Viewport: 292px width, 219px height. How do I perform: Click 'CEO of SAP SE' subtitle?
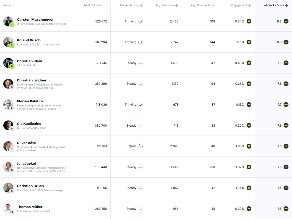(x=26, y=66)
